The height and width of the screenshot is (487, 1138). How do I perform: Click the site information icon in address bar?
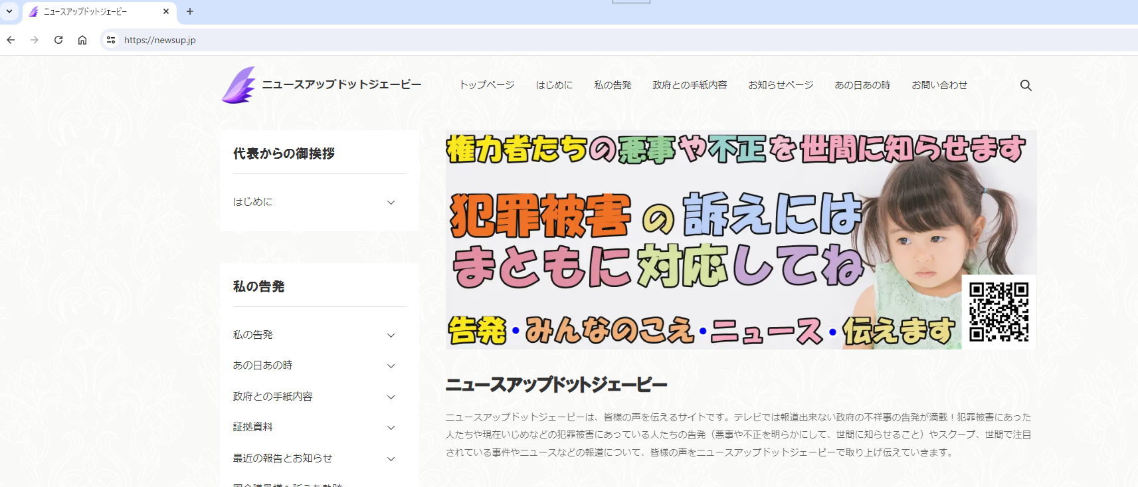(111, 40)
